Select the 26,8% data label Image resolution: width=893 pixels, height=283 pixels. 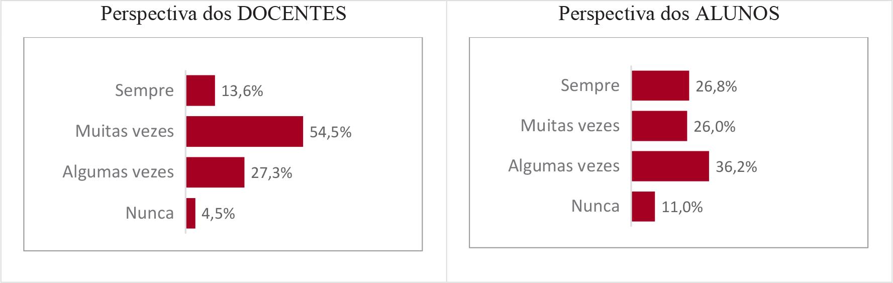716,86
